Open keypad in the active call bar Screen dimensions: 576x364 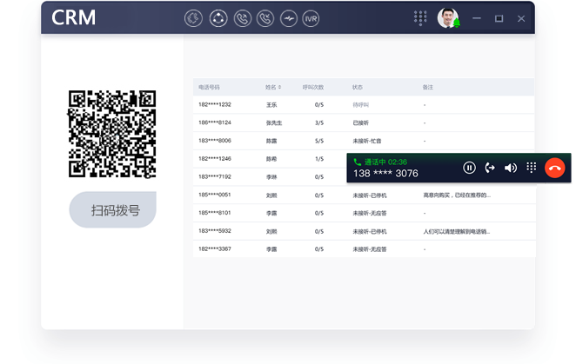pyautogui.click(x=532, y=168)
